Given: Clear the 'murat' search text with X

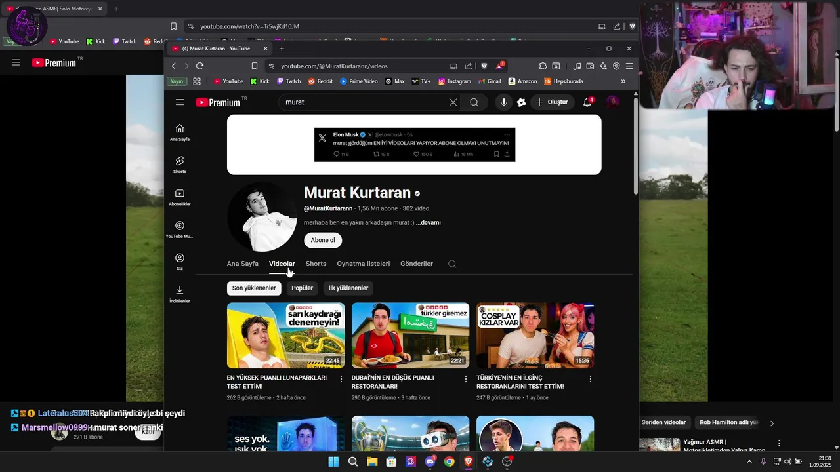Looking at the screenshot, I should point(453,102).
